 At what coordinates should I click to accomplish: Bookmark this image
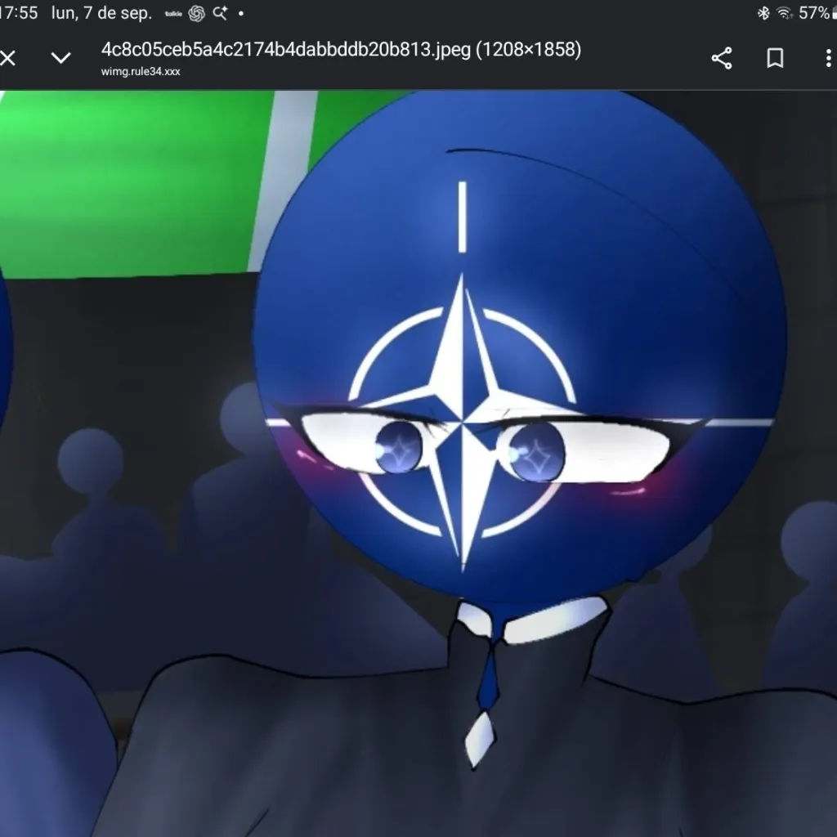coord(775,58)
